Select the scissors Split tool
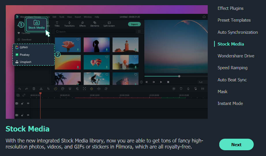Viewport: 266px width, 156px height. click(41, 89)
